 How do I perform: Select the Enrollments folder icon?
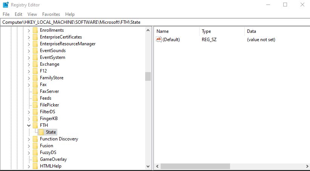point(35,30)
